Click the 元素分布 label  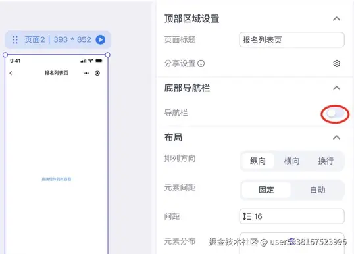[180, 241]
